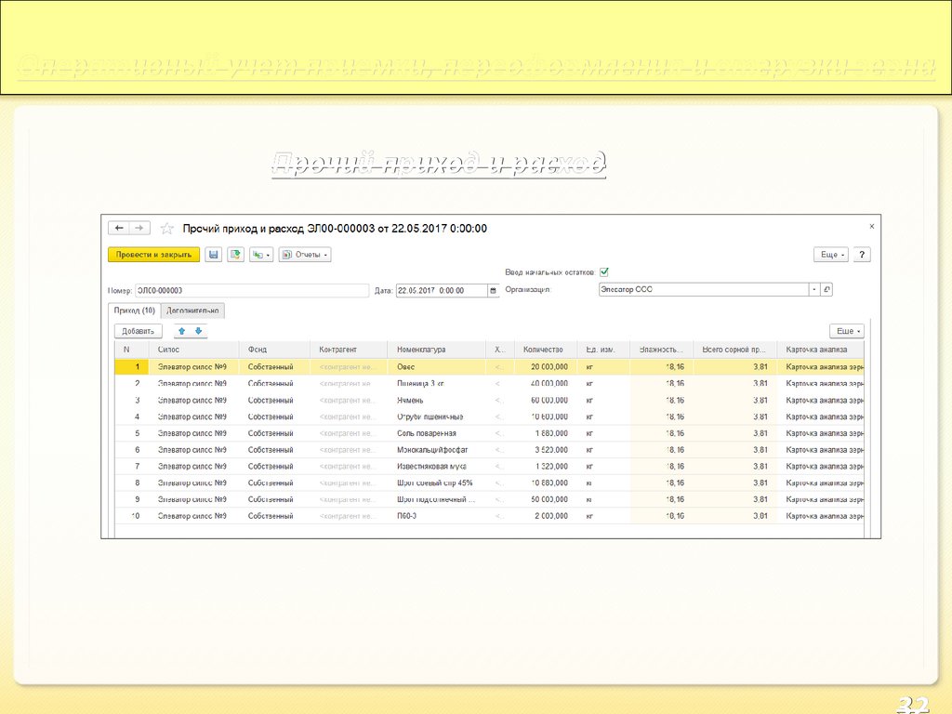Viewport: 952px width, 714px height.
Task: Click the Номер input field
Action: coord(251,290)
